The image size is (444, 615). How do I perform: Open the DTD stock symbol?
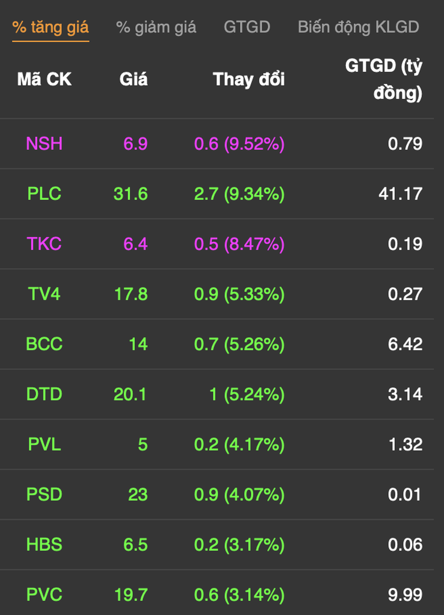click(44, 394)
